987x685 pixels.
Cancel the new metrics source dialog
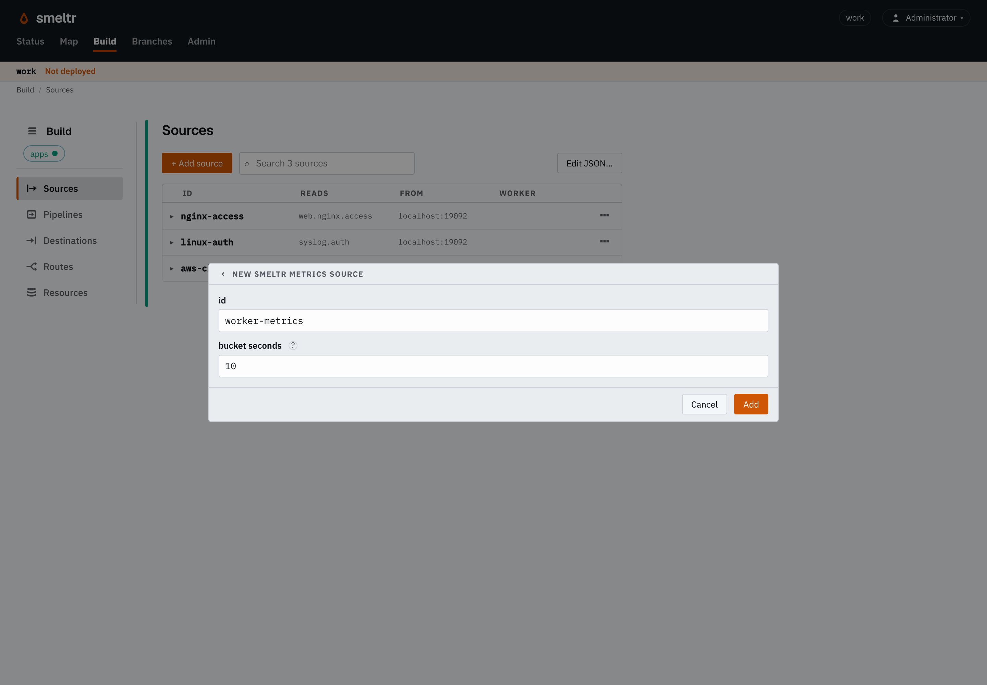tap(704, 404)
